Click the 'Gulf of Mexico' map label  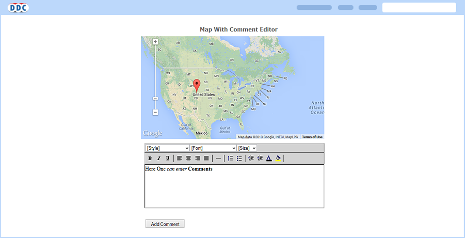point(225,130)
